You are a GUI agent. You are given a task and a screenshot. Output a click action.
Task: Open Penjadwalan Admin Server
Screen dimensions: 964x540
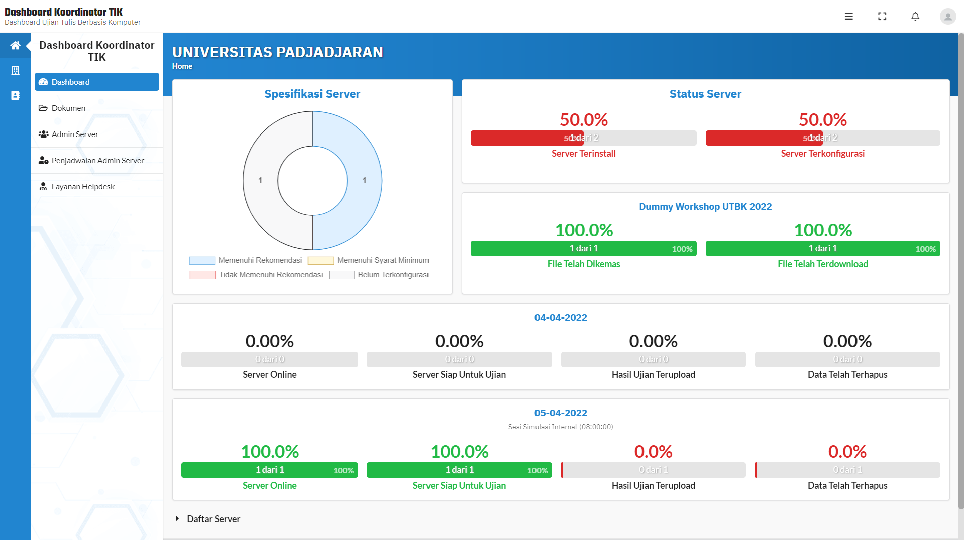click(x=97, y=160)
